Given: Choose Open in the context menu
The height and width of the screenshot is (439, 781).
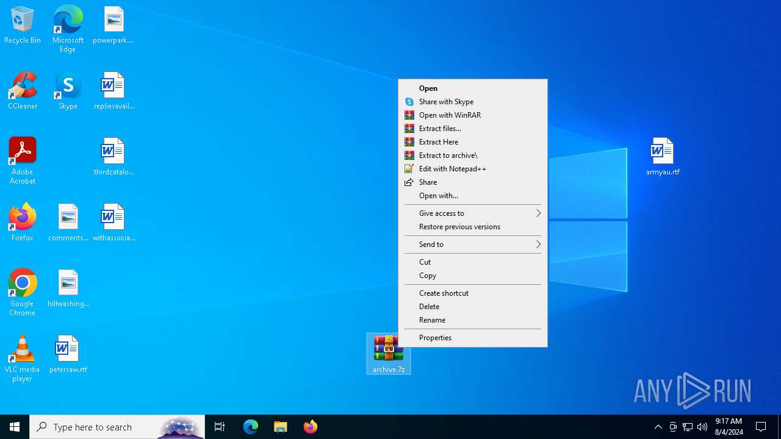Looking at the screenshot, I should pos(473,88).
